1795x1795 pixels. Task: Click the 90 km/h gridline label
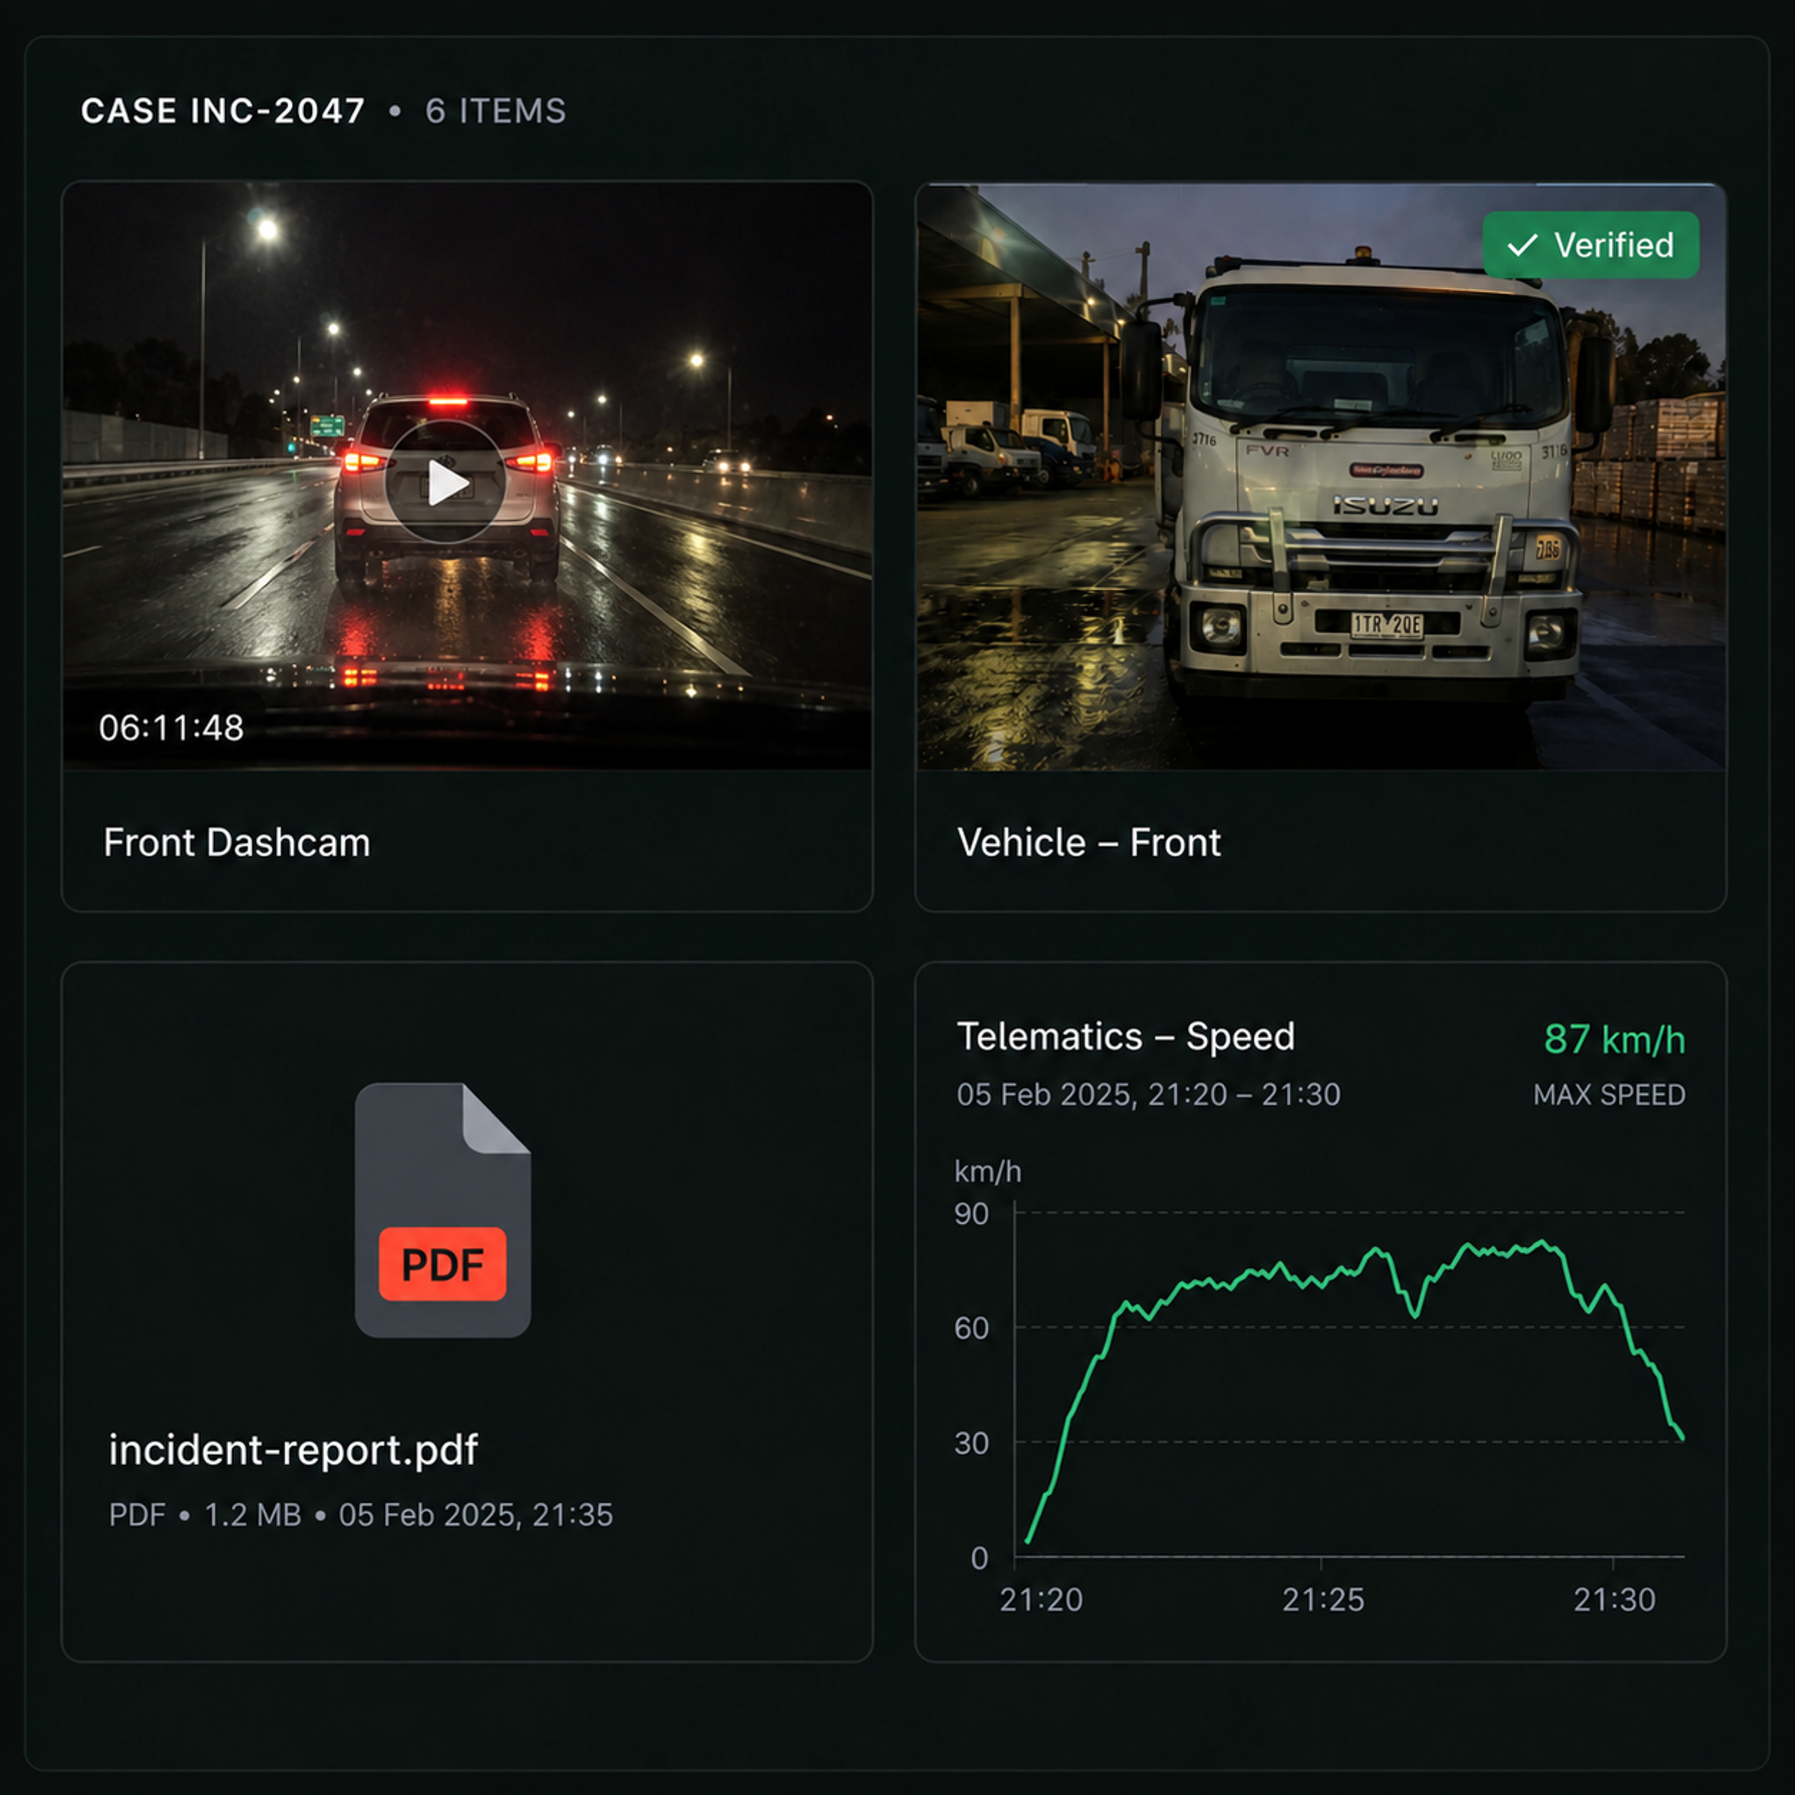[972, 1213]
